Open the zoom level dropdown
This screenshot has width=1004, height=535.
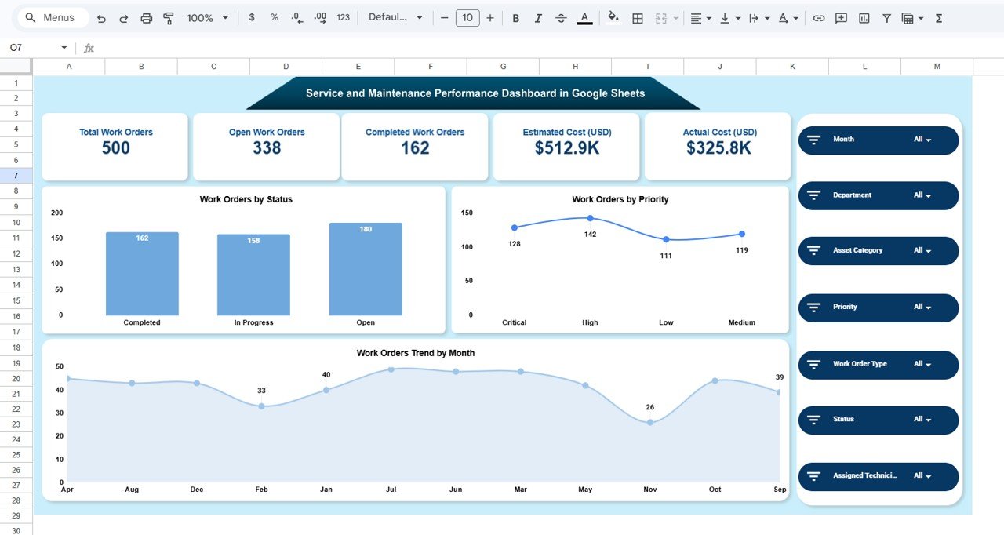coord(206,17)
